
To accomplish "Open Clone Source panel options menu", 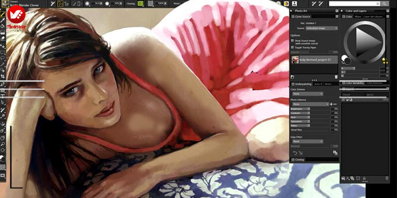I will coord(337,16).
